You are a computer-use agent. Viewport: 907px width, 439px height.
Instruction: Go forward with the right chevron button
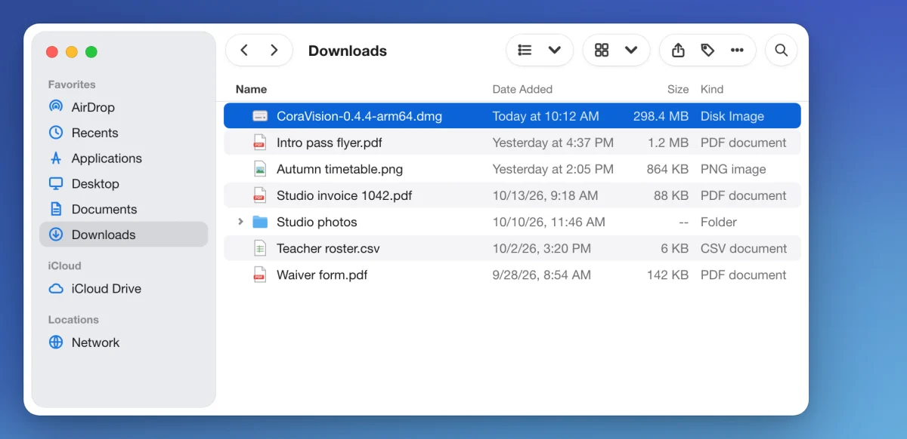point(274,51)
